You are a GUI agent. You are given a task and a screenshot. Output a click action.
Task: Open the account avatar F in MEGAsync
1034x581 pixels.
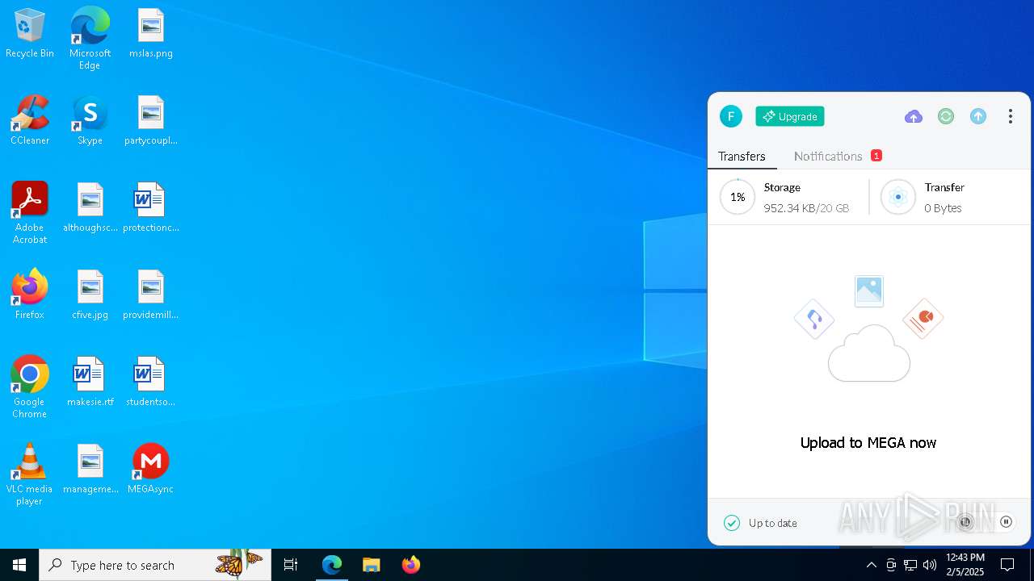pos(730,116)
